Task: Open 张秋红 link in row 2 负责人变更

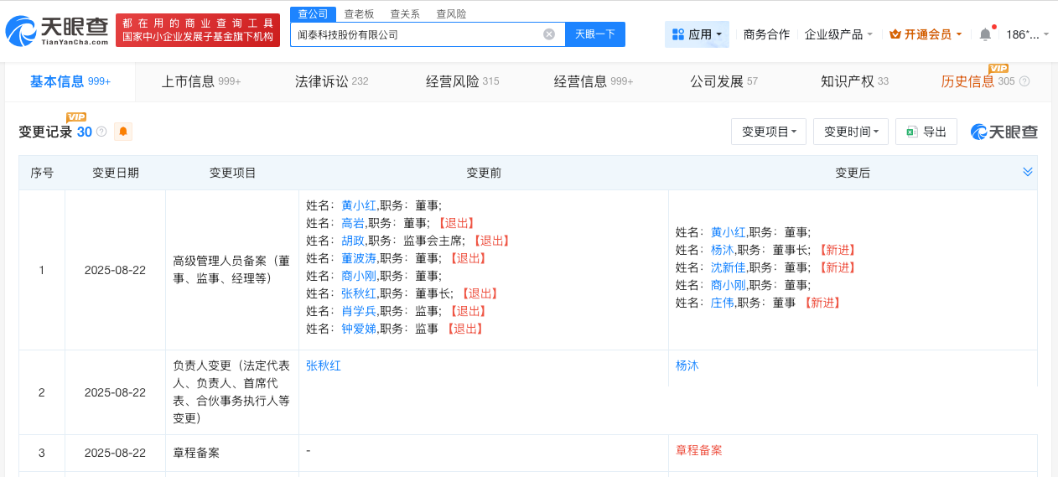Action: tap(324, 366)
